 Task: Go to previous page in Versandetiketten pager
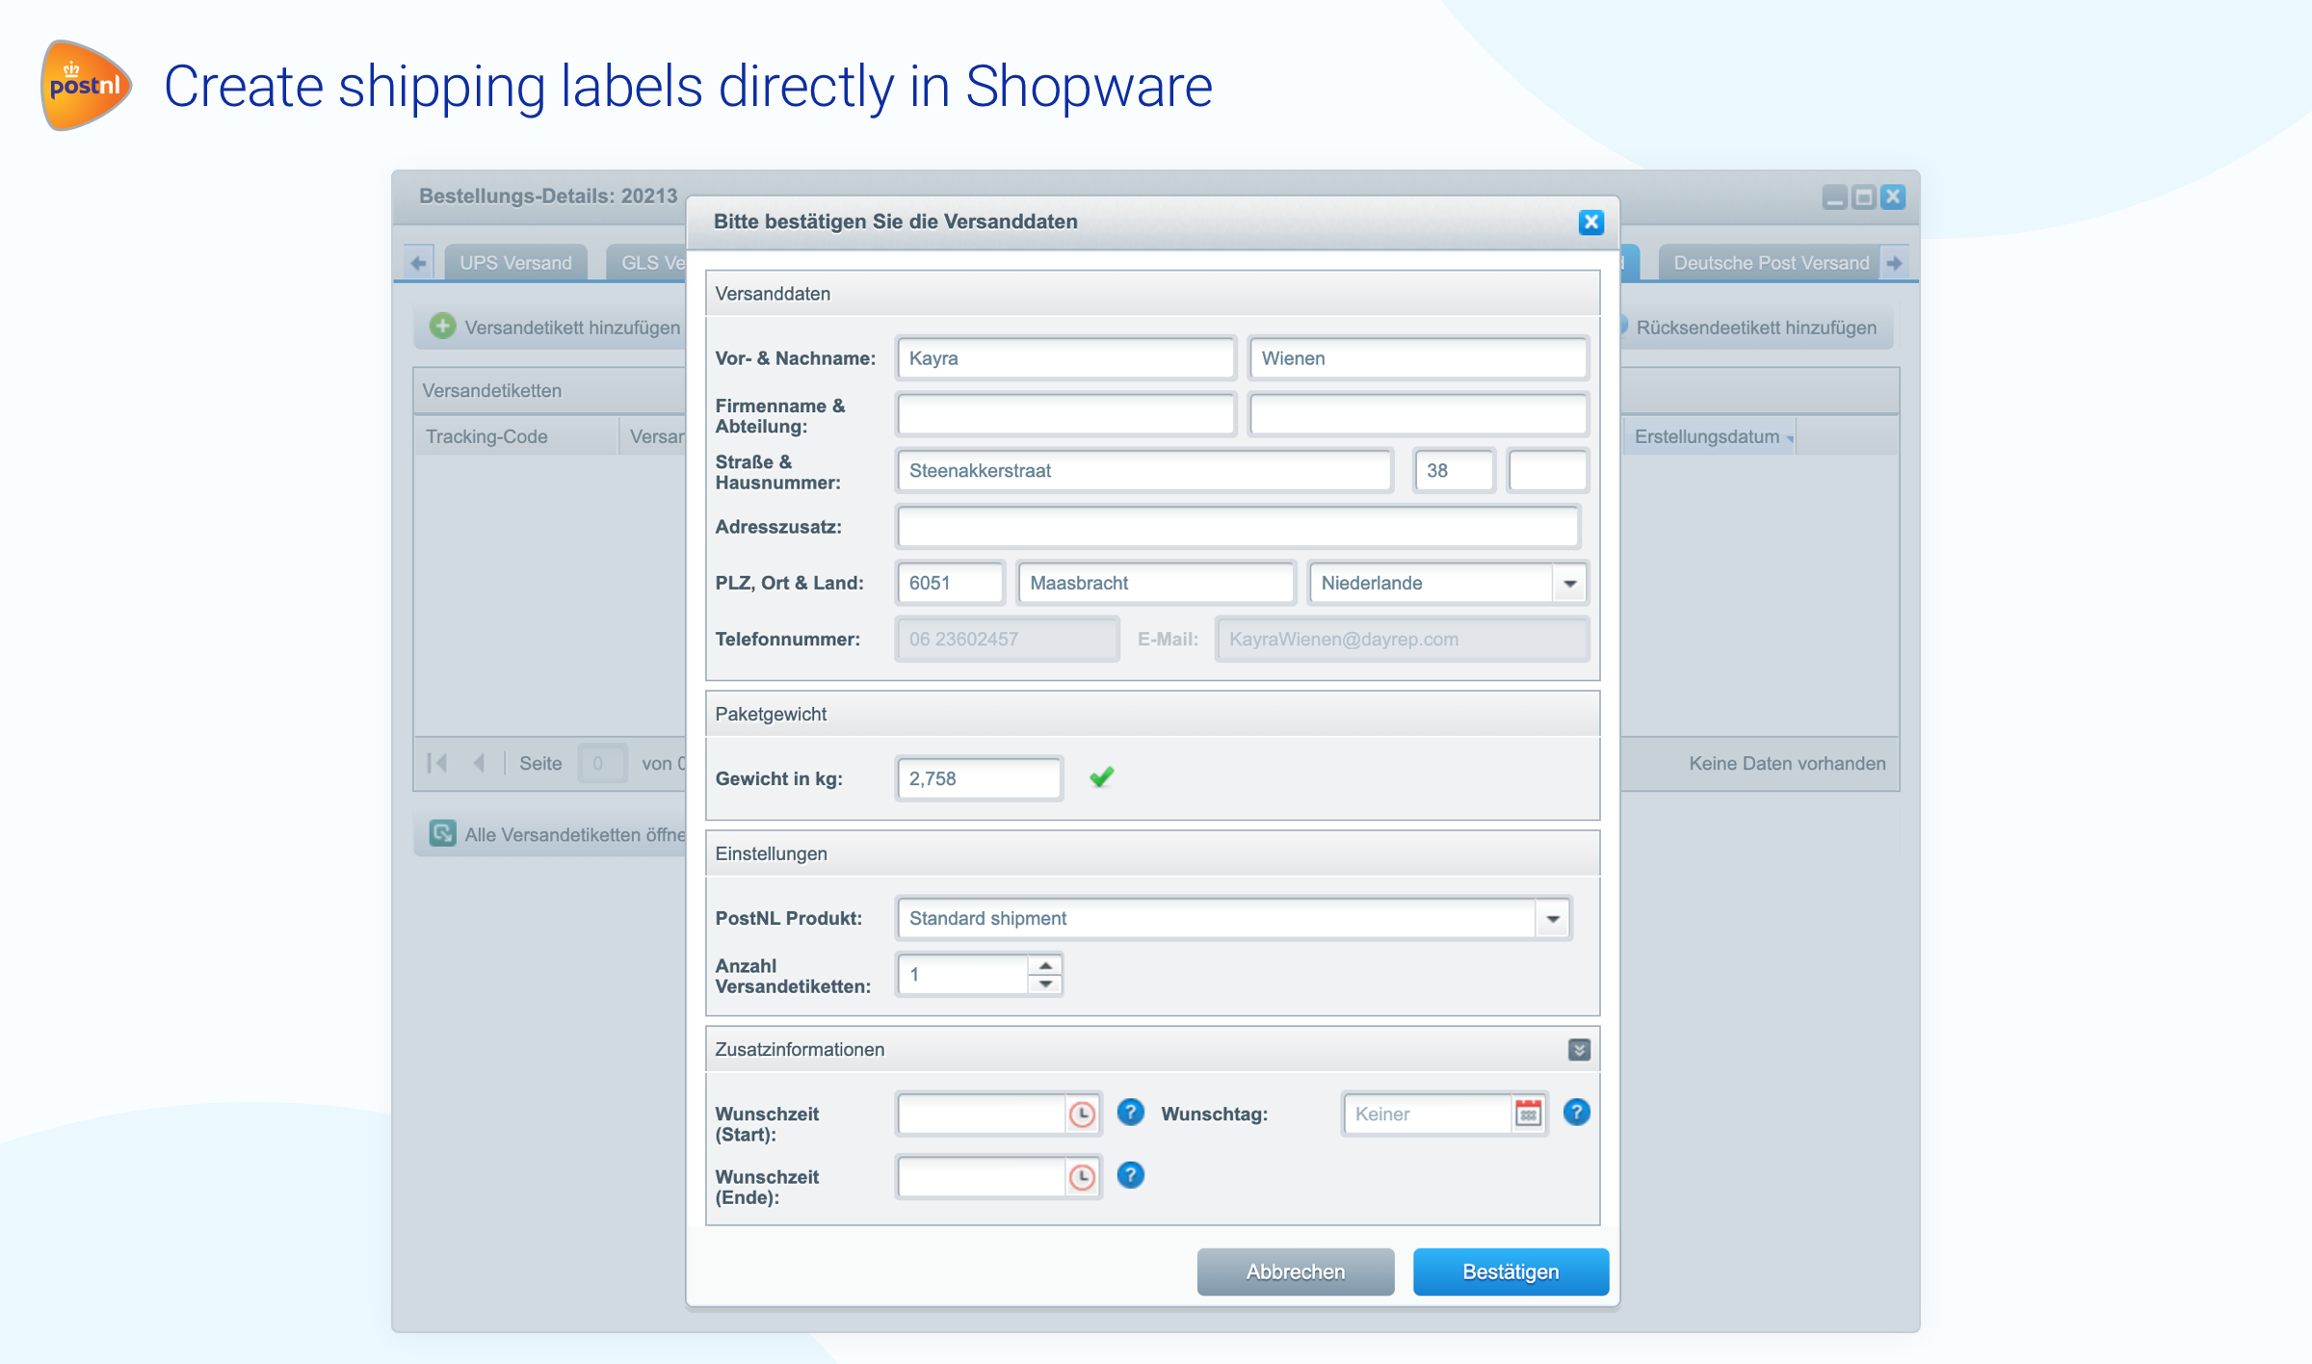[x=479, y=763]
